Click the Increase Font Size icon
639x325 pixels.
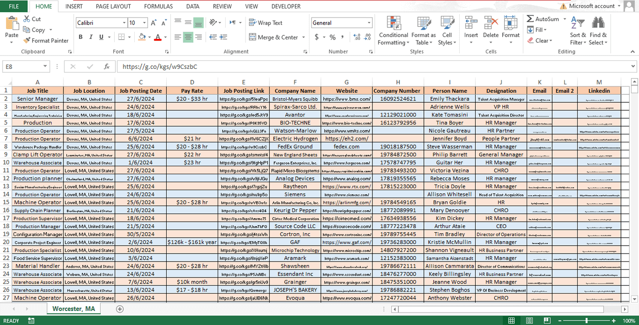154,23
